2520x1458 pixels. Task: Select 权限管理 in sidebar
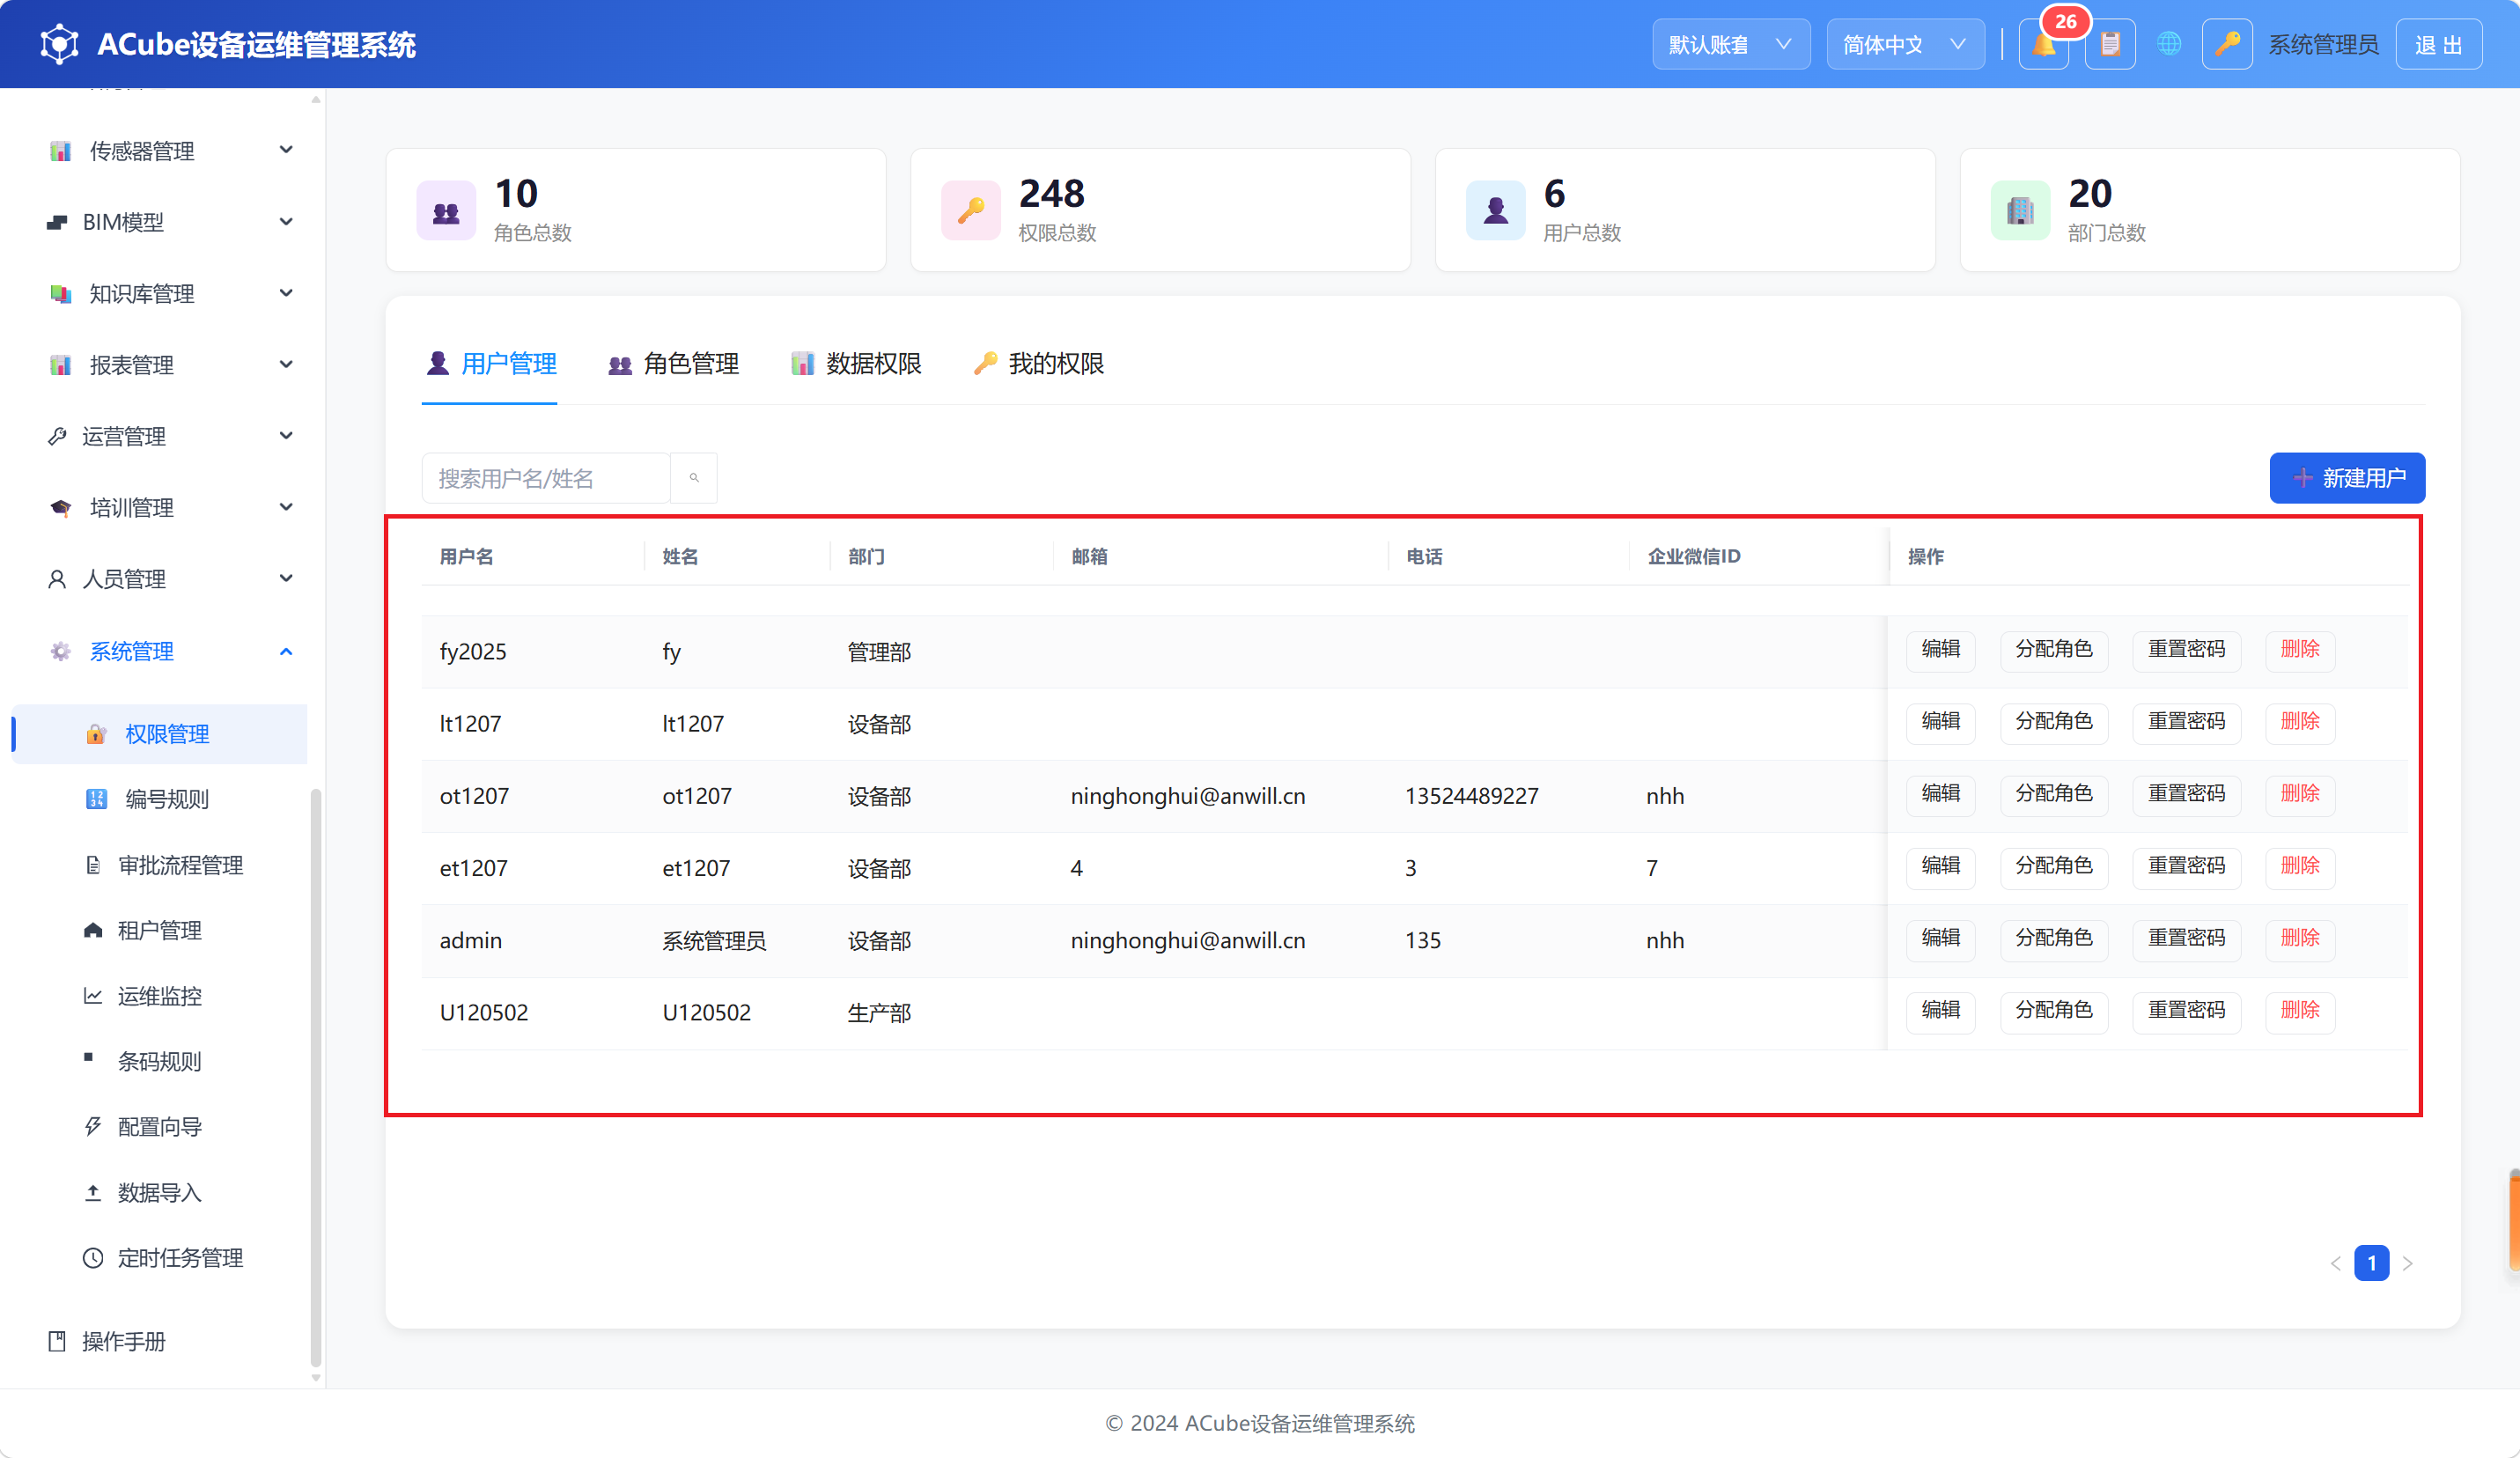point(160,733)
